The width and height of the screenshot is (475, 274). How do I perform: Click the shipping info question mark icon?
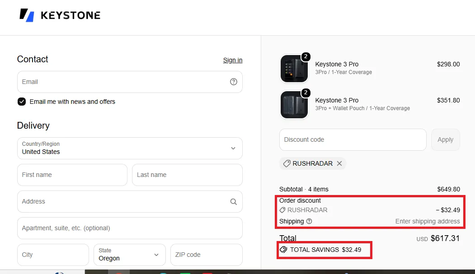309,221
